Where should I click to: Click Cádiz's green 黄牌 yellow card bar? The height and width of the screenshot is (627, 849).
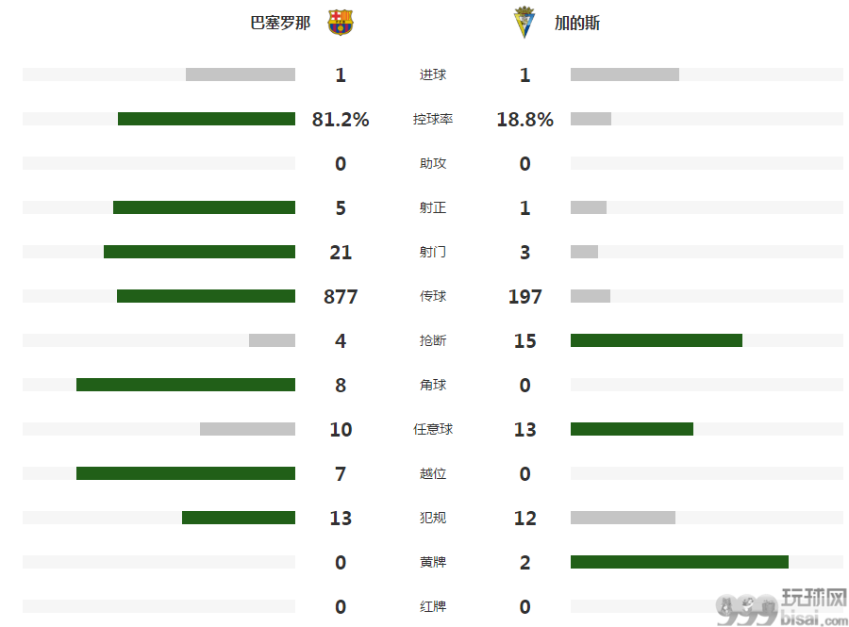(x=679, y=562)
